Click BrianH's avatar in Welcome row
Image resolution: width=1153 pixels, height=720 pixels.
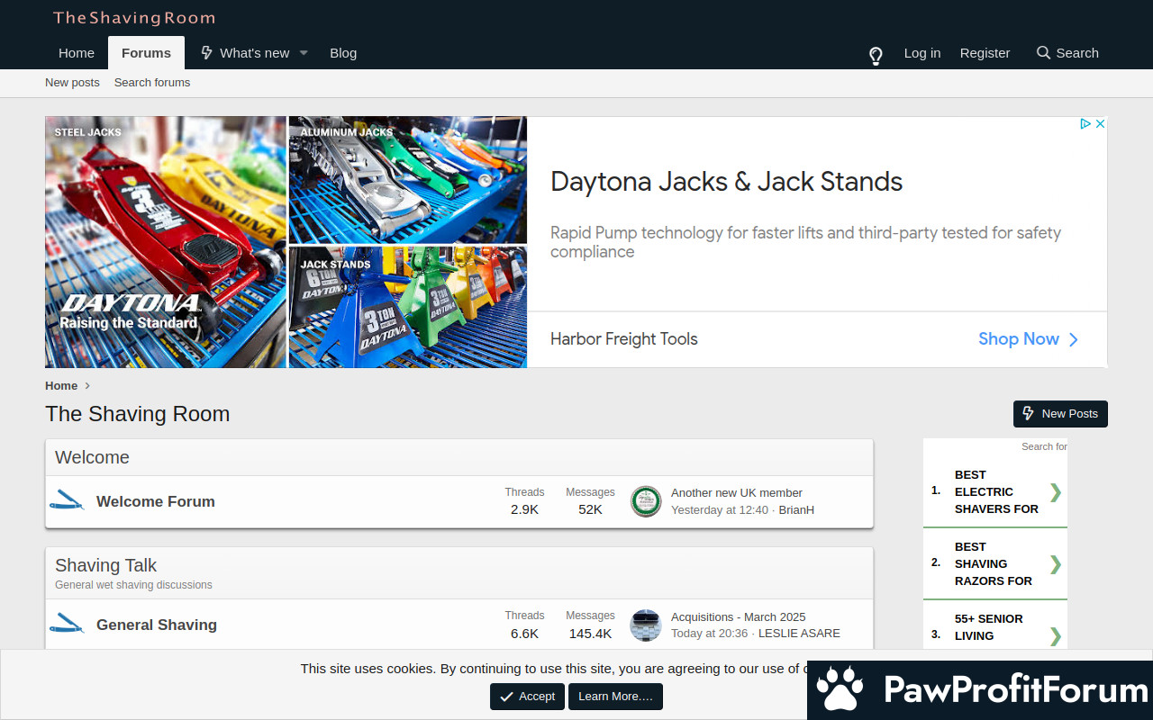(x=646, y=501)
